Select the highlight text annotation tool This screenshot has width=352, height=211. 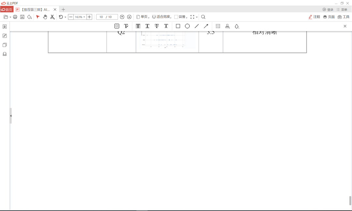138,26
